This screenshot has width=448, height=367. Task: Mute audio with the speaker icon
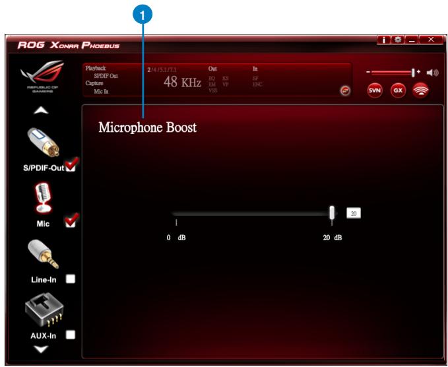[x=432, y=73]
